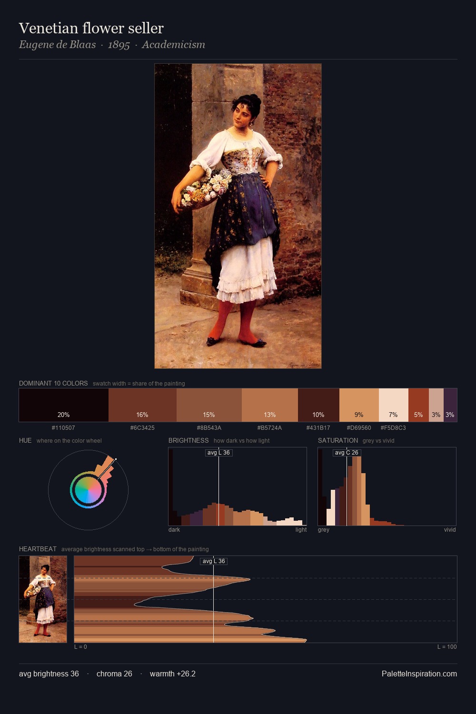Image resolution: width=476 pixels, height=714 pixels.
Task: Click the saturation histogram chart
Action: pyautogui.click(x=387, y=486)
